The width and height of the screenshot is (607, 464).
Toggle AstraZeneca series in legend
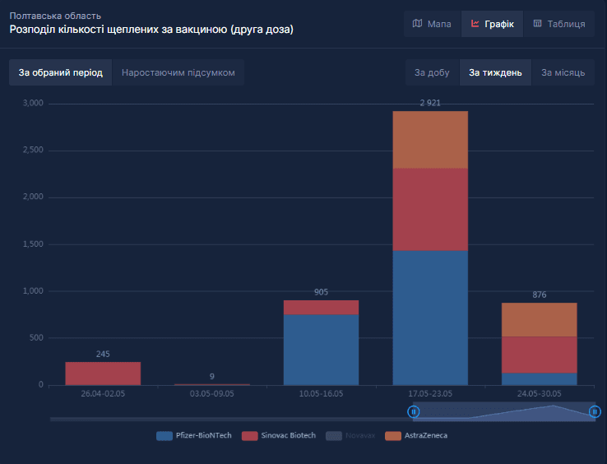tap(416, 436)
